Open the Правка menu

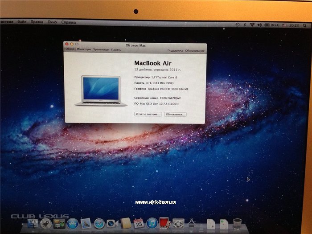[37, 22]
